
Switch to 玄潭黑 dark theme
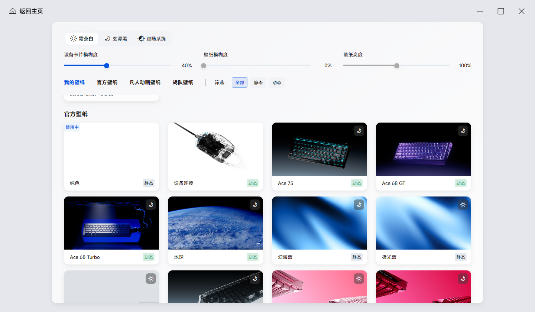coord(116,39)
